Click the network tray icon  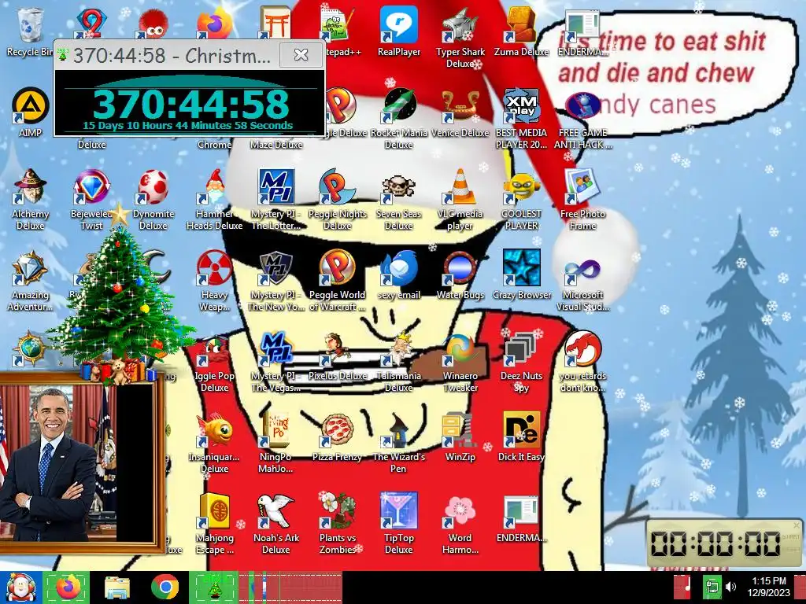coord(712,587)
